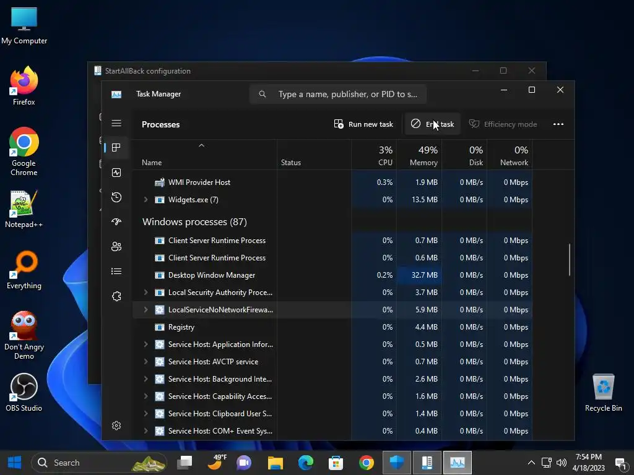Image resolution: width=634 pixels, height=475 pixels.
Task: Click the Efficiency mode button
Action: (x=503, y=124)
